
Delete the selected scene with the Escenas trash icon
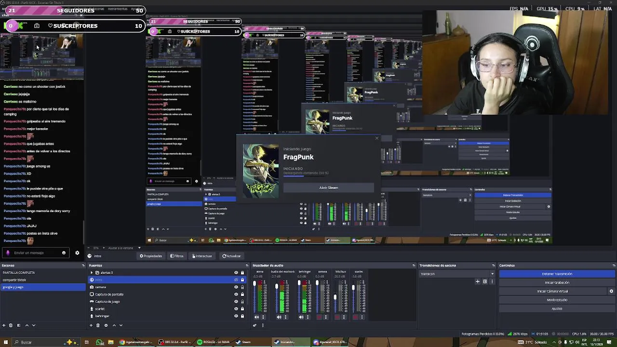pos(11,325)
